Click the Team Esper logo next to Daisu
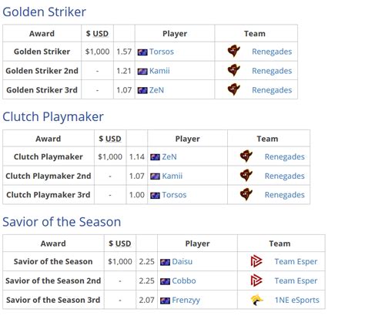 pyautogui.click(x=256, y=261)
